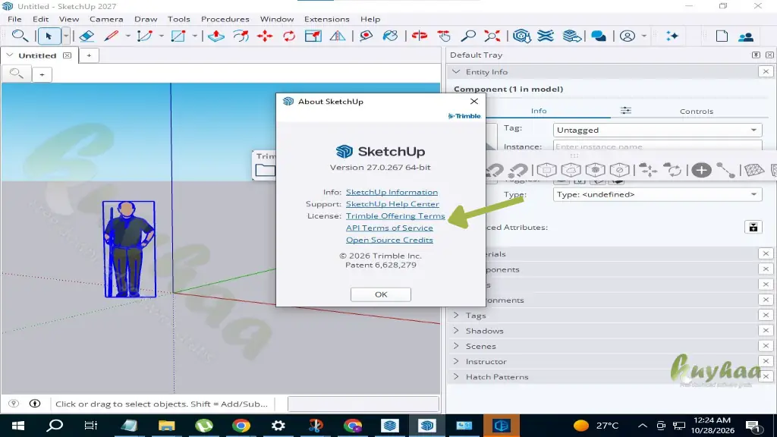Click the plus circle icon in floating toolbar
The image size is (777, 437).
pyautogui.click(x=701, y=170)
